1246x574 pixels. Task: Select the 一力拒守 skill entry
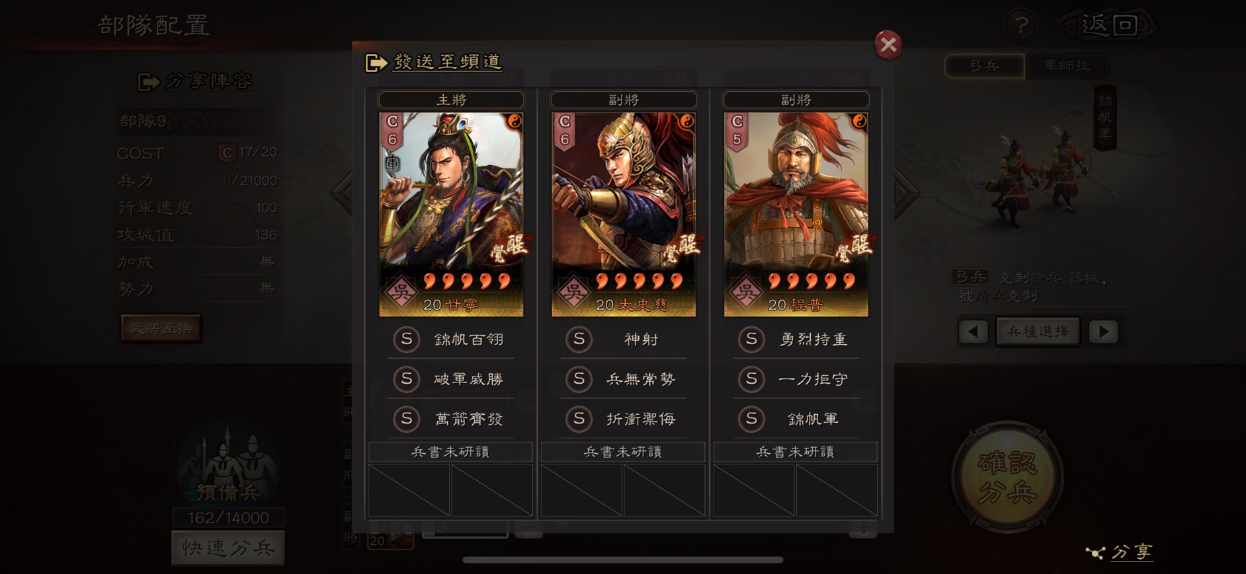[x=796, y=379]
